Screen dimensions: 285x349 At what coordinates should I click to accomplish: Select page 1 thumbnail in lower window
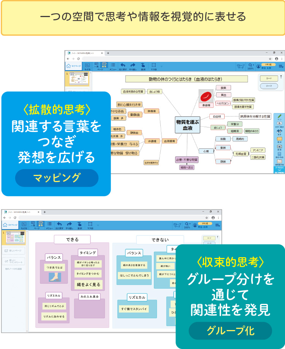(x=15, y=237)
